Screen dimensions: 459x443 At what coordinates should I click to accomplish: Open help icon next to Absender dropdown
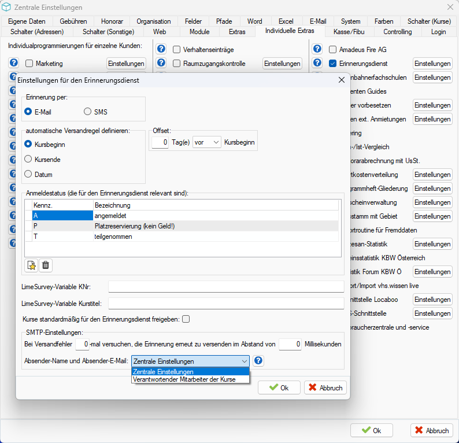(x=258, y=360)
